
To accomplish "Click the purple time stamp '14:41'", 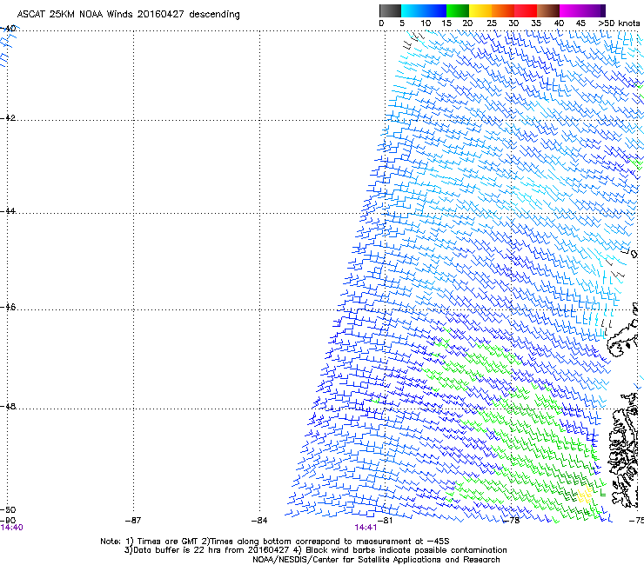I will coord(366,528).
